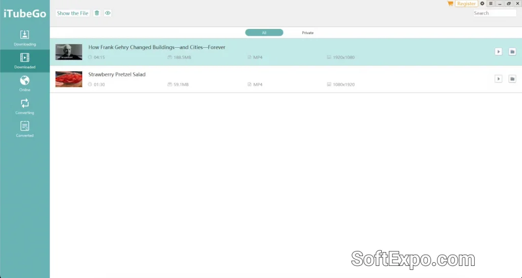Click the Show the File button
Screen dimensions: 522x278
pos(72,13)
